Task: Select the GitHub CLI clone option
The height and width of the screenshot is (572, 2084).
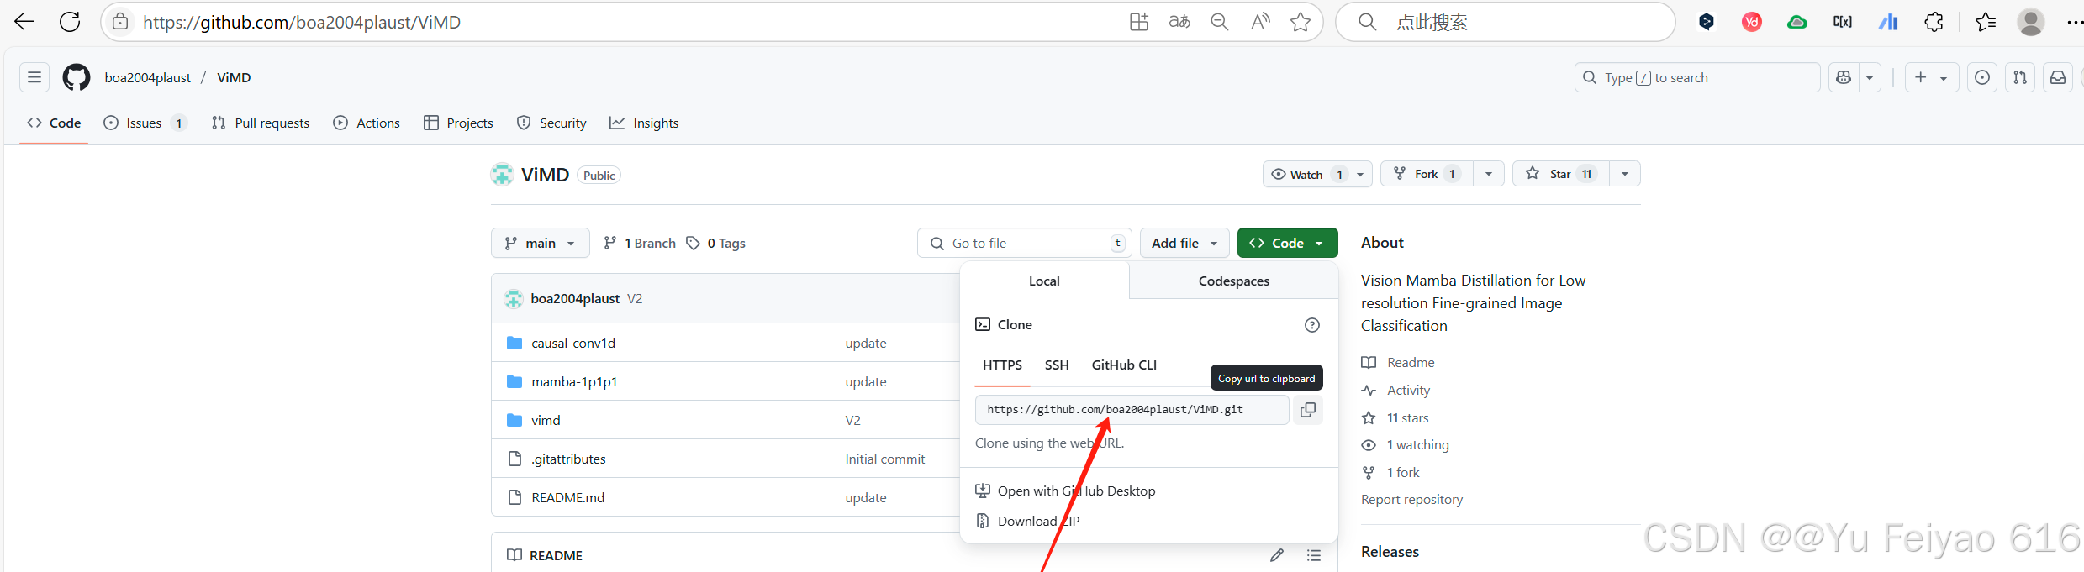Action: (x=1124, y=365)
